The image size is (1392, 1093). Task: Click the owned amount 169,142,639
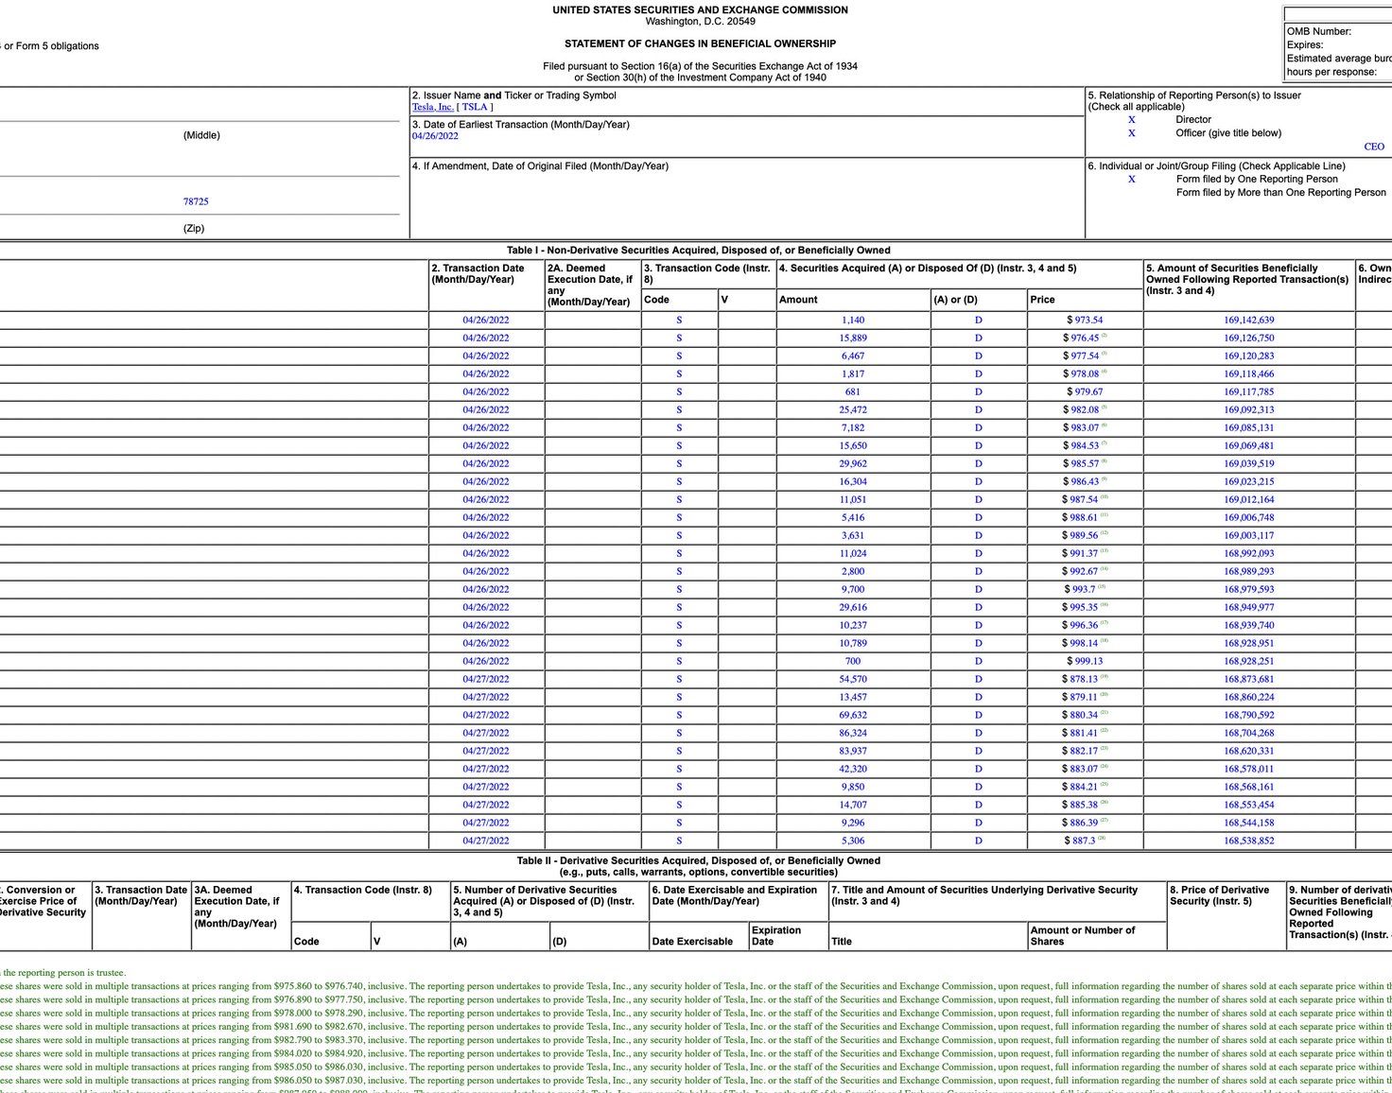click(1248, 321)
